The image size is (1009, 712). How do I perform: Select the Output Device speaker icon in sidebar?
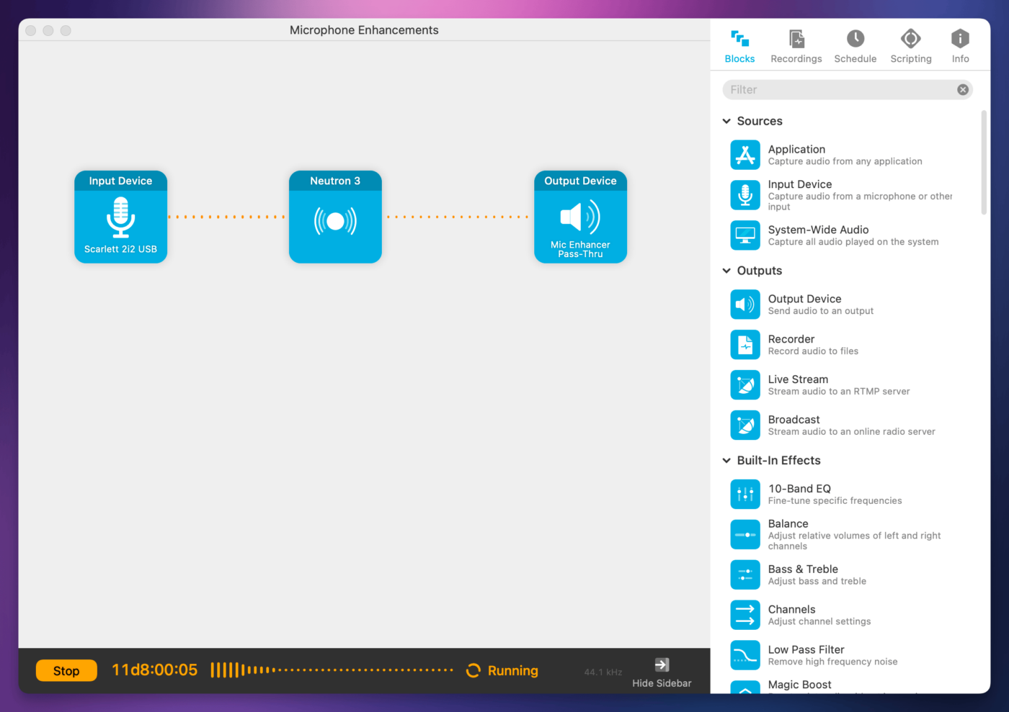click(x=745, y=305)
